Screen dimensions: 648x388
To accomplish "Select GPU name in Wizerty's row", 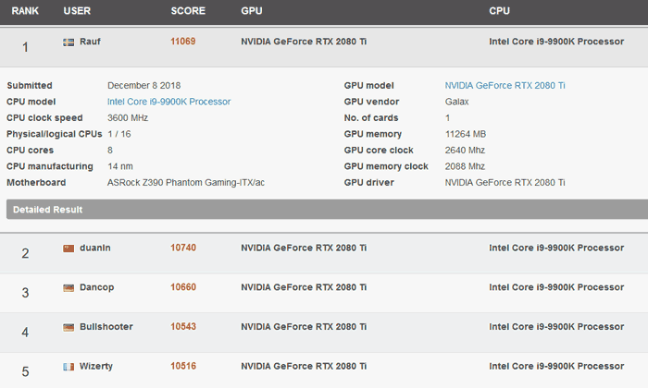I will point(304,366).
